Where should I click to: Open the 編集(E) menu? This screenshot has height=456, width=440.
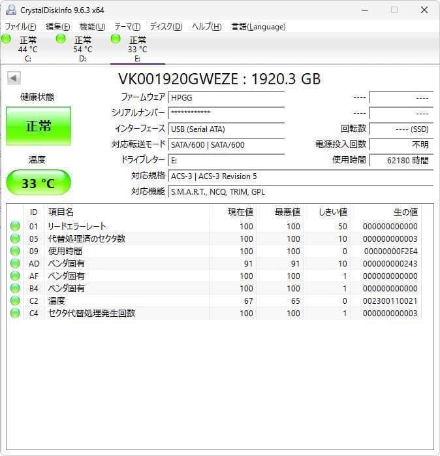pyautogui.click(x=58, y=27)
